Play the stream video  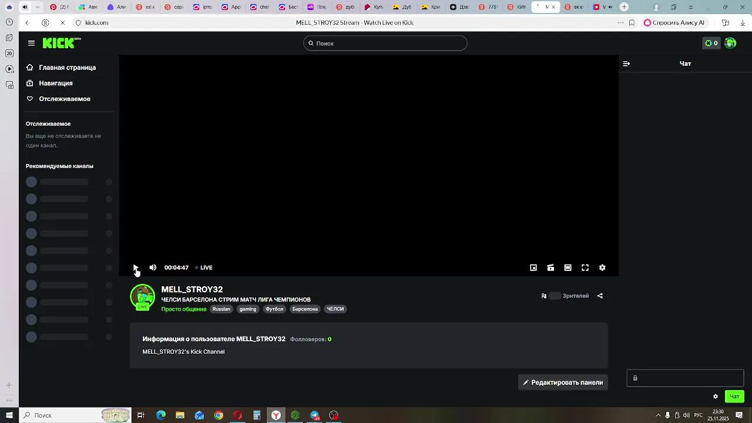pyautogui.click(x=135, y=267)
